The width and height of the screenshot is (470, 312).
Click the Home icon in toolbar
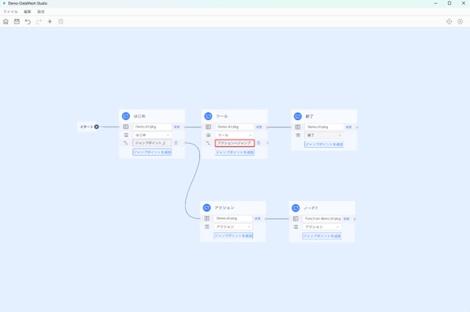6,21
